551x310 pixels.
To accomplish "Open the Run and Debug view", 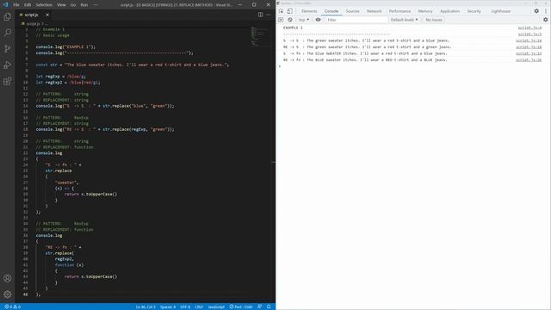I will [8, 65].
